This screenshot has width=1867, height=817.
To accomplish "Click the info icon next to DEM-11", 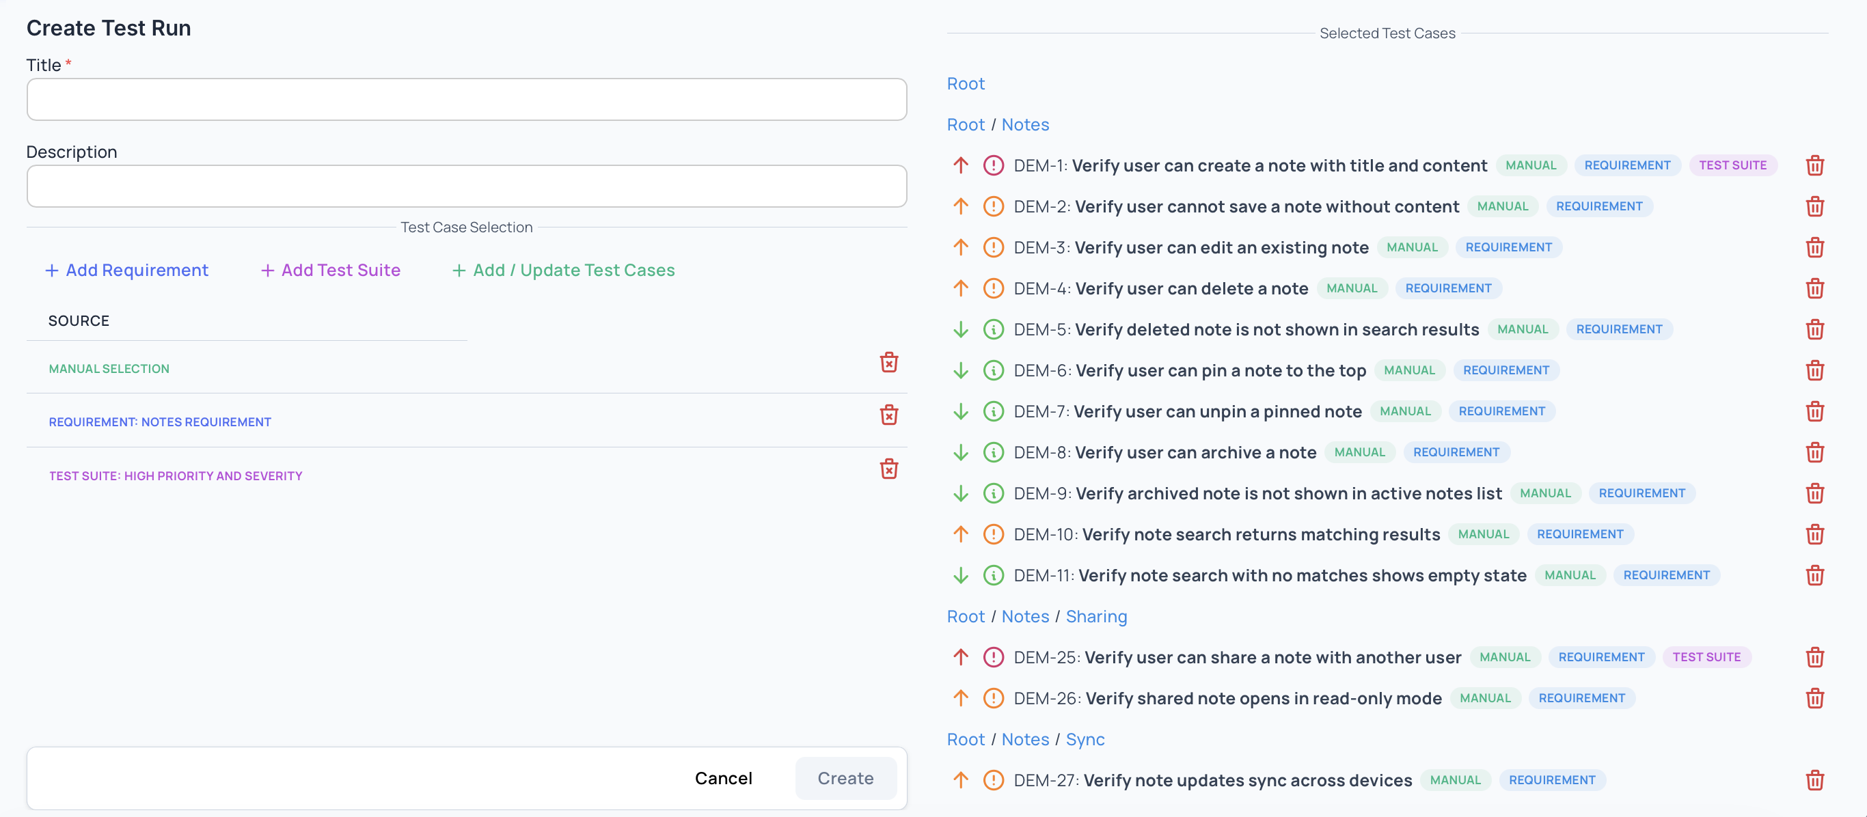I will pos(994,575).
